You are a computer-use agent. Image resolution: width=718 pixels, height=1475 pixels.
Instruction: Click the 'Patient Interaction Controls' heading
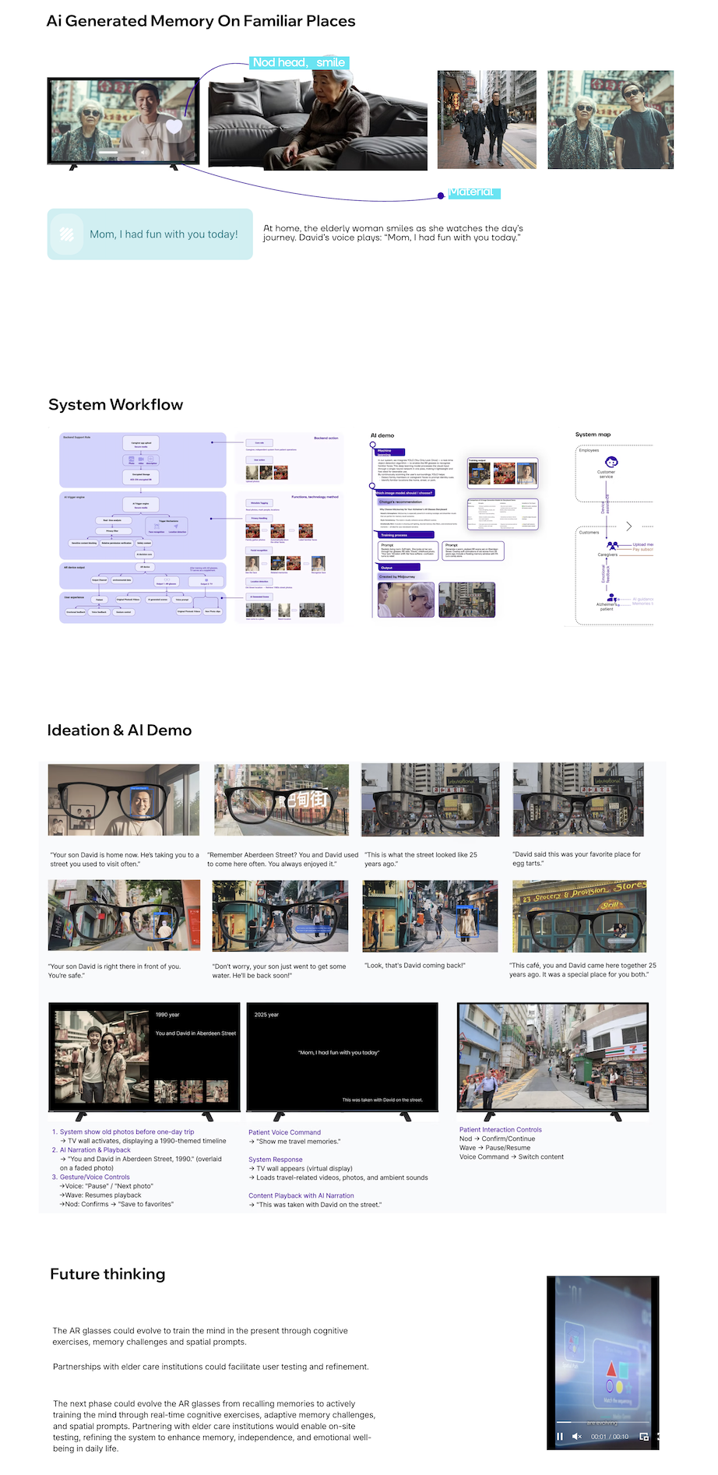[x=500, y=1129]
